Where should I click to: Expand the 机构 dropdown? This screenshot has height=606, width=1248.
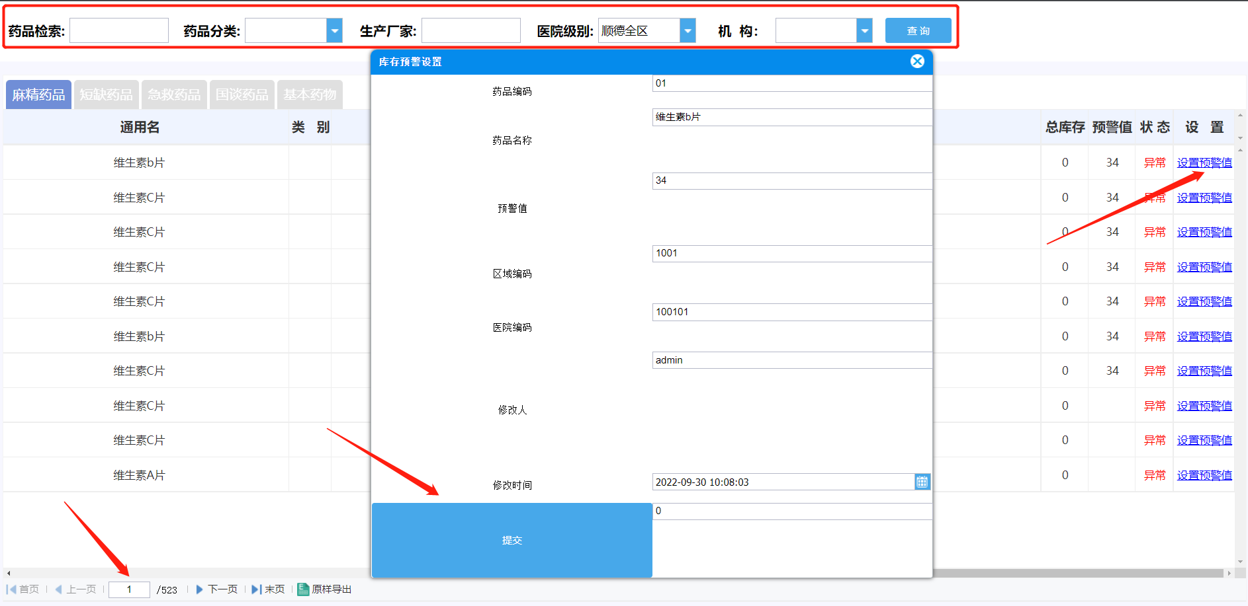click(864, 30)
